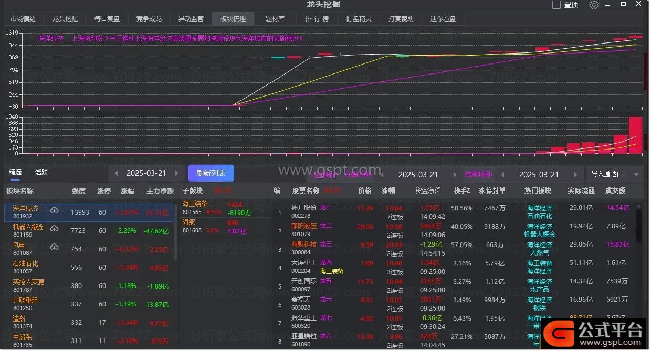Click the cloud download icon beside 风电
Viewport: 651px width, 351px height.
54,247
